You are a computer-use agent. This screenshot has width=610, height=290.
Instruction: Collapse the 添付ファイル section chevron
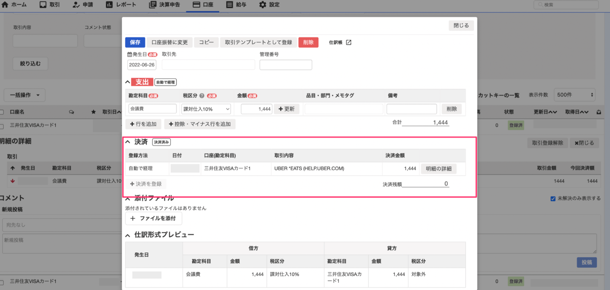pos(128,199)
